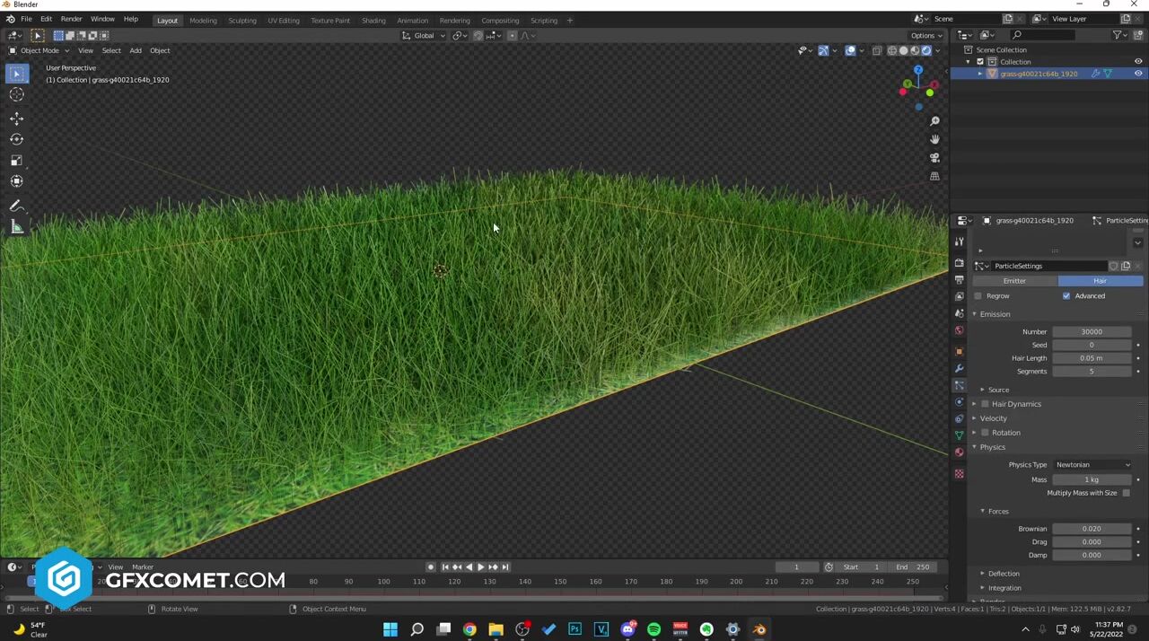
Task: Open the View Layer properties tab
Action: [x=959, y=296]
